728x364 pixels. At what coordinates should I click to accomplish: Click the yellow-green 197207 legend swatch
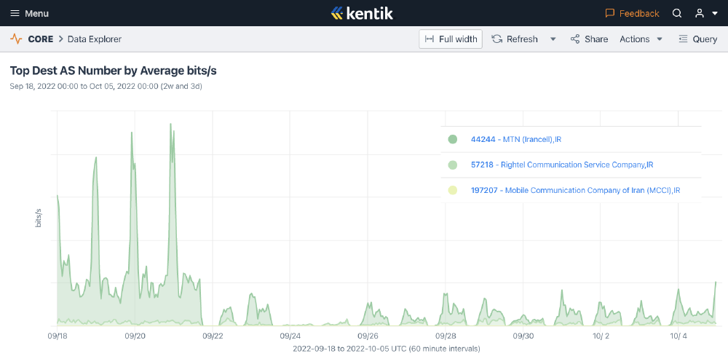click(452, 190)
